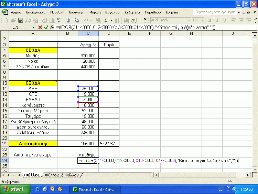Switch to sheet tab Φύλλο3
The width and height of the screenshot is (258, 194).
tap(72, 175)
